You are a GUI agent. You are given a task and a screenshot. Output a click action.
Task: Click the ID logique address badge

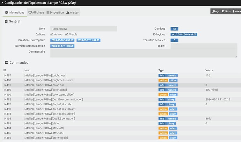point(184,34)
